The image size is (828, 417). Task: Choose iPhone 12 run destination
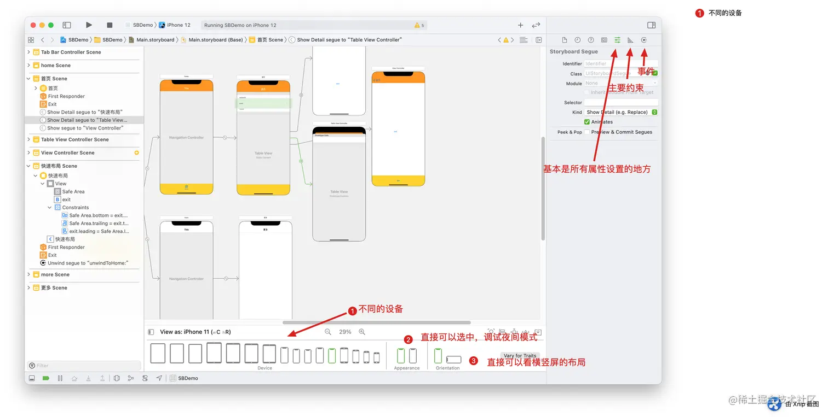pyautogui.click(x=175, y=25)
